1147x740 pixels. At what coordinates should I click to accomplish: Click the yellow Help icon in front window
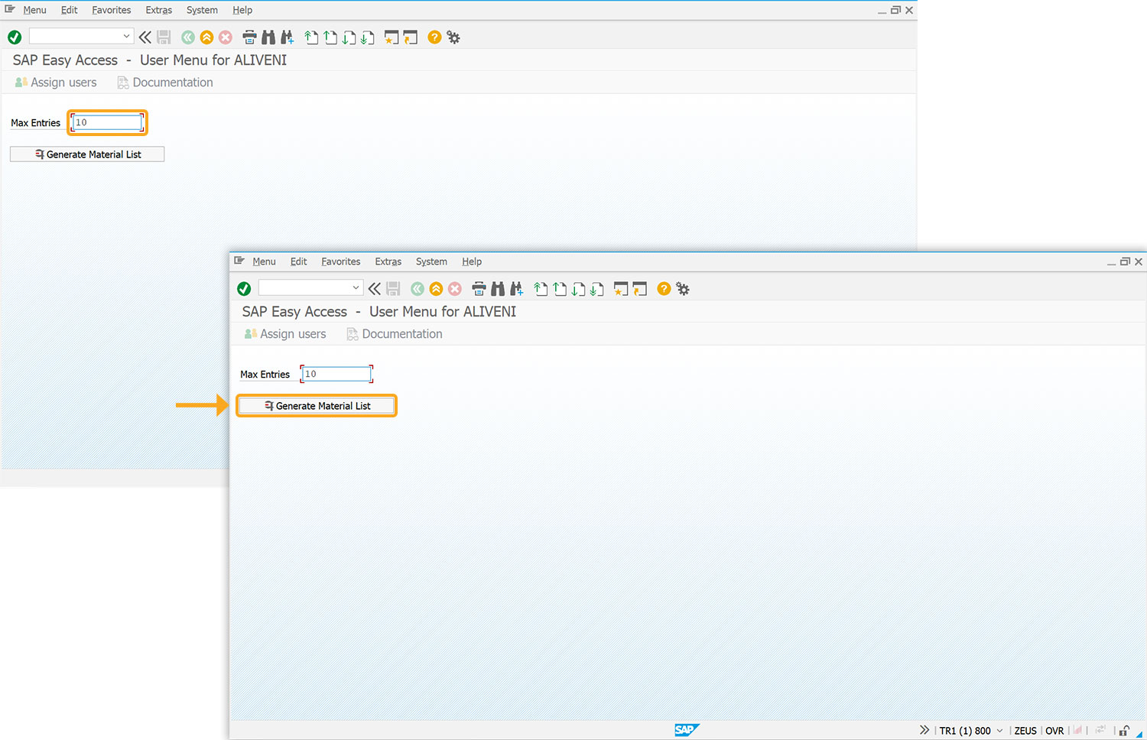coord(664,289)
